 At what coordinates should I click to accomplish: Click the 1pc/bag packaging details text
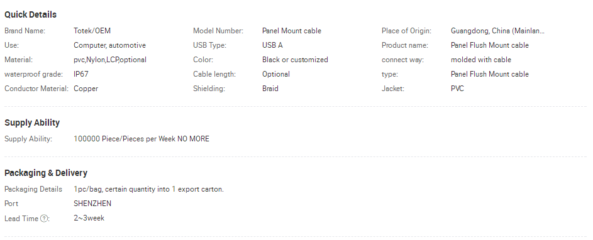[148, 189]
